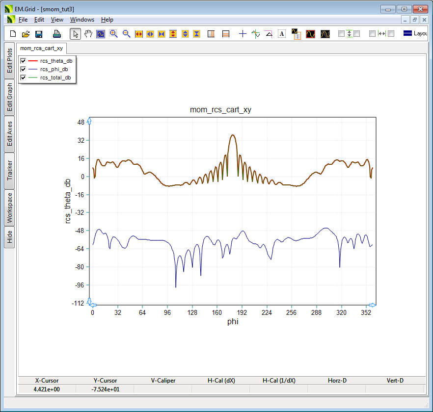Uncheck the rcs_theta_db legend checkbox

[x=23, y=61]
